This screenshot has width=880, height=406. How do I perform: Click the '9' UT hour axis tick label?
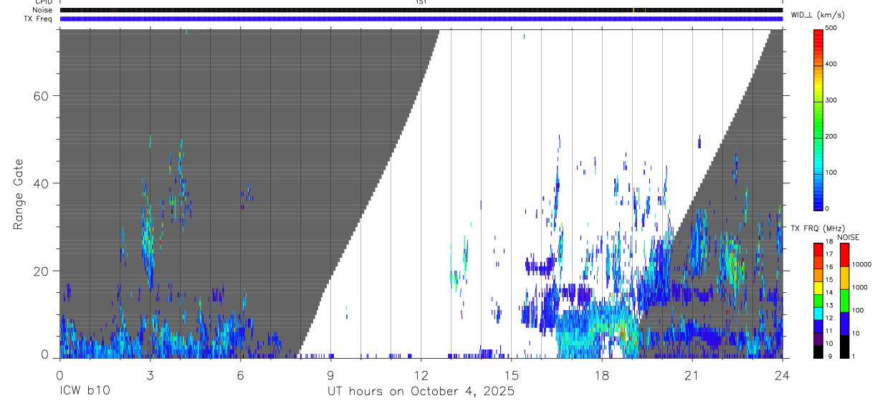tap(330, 374)
